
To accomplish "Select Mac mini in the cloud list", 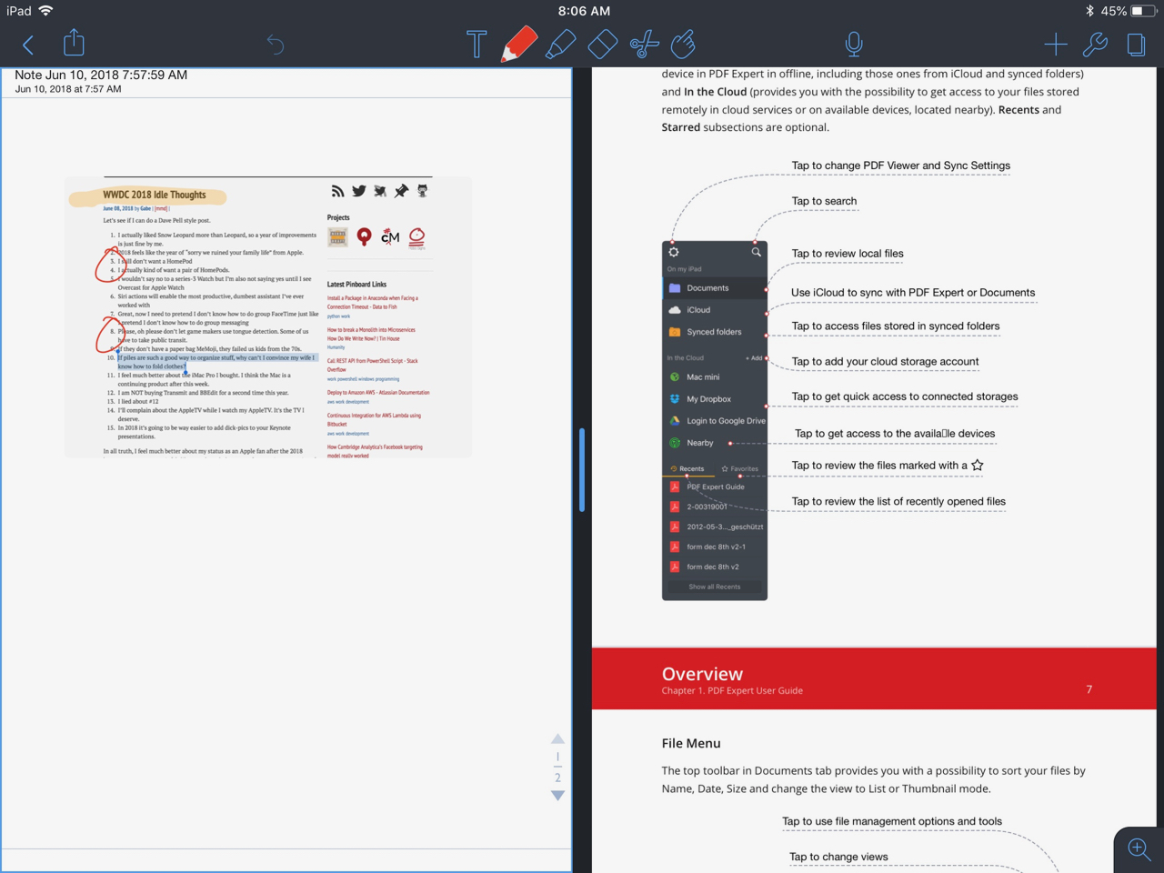I will coord(715,377).
